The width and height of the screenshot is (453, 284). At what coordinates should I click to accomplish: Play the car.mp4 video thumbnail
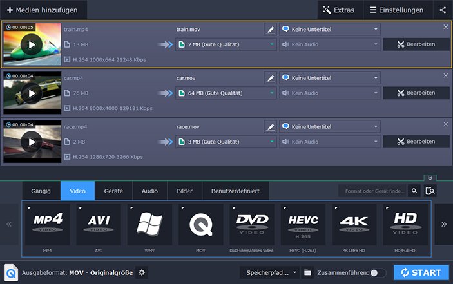coord(31,93)
